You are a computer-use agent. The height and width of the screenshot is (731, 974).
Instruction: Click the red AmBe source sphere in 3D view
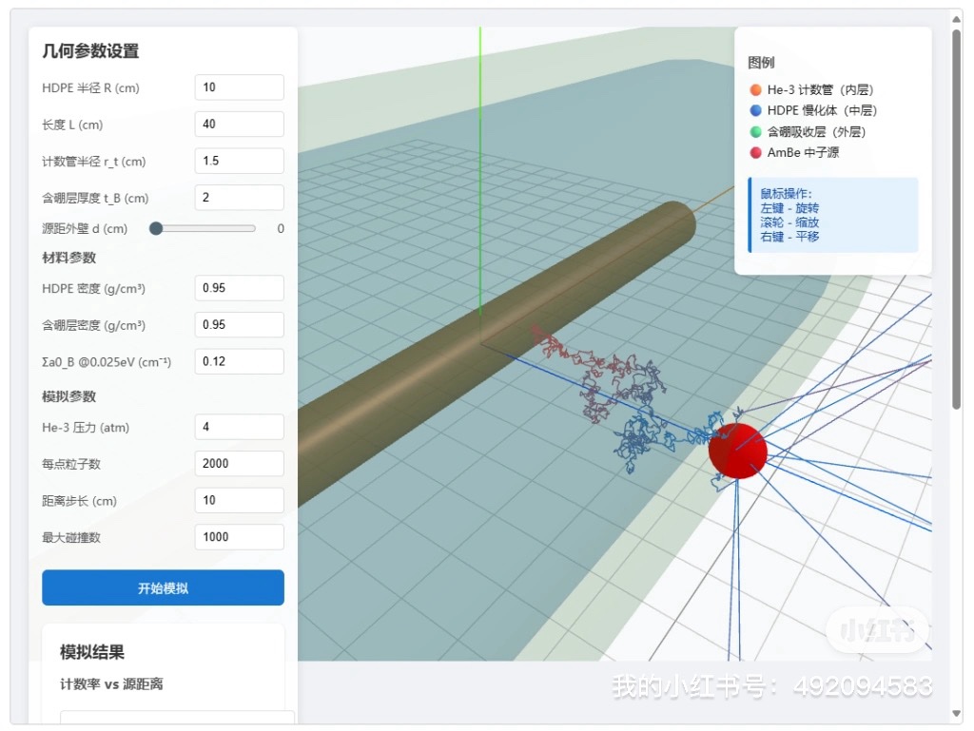[x=737, y=452]
